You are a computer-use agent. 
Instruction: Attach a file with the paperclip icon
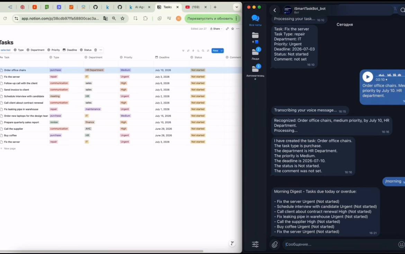click(274, 244)
